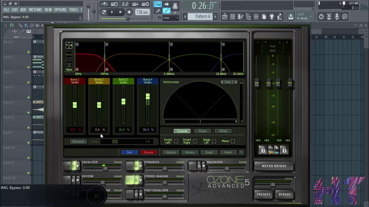This screenshot has width=369, height=207.
Task: Open one-click audio recording microphone icon
Action: tap(337, 17)
